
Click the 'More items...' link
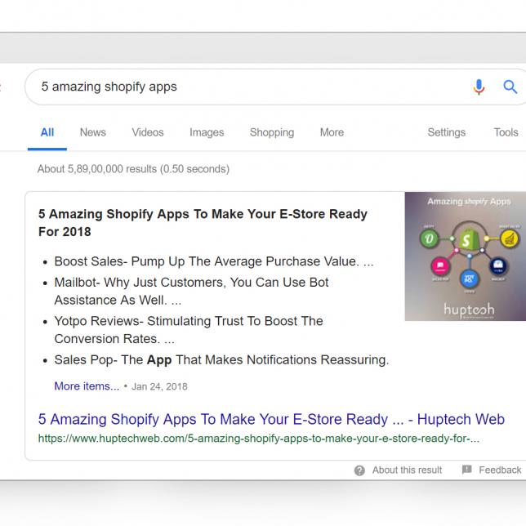87,386
